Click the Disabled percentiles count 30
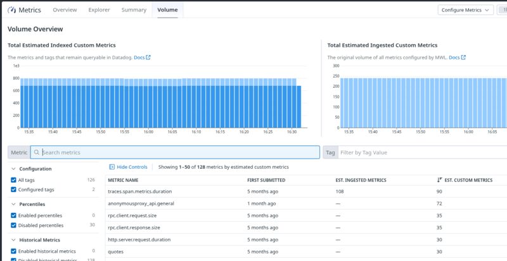 [92, 225]
